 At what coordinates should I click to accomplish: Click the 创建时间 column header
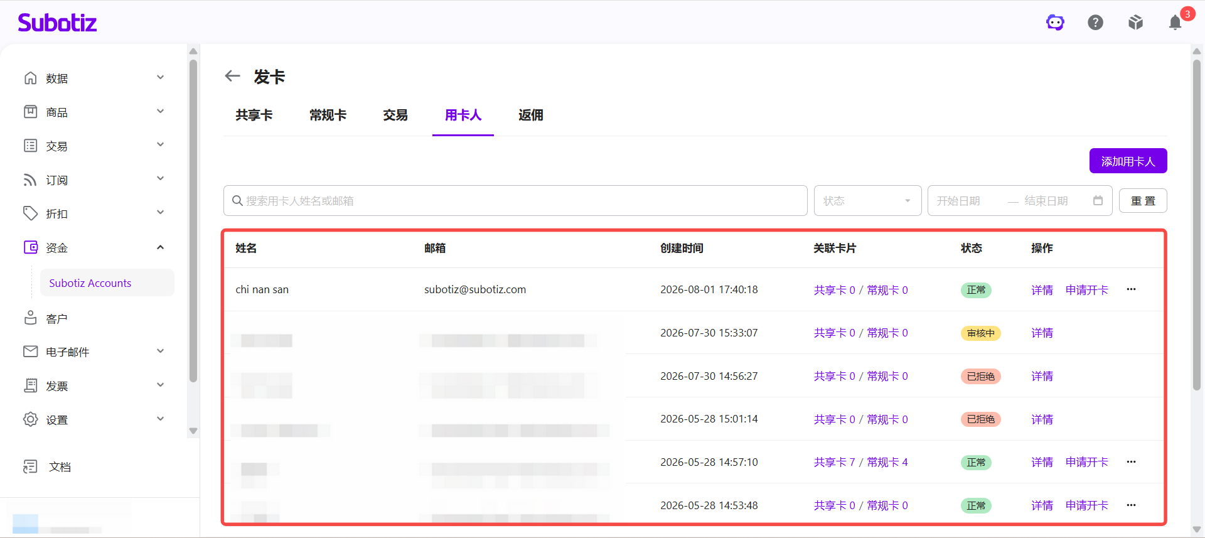click(682, 248)
